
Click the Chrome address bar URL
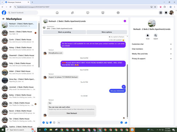pyautogui.click(x=33, y=7)
